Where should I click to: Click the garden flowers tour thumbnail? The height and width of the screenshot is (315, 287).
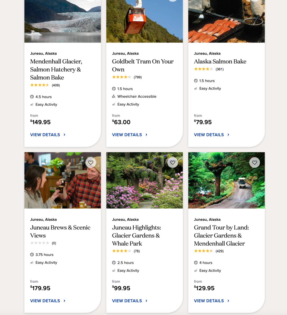pyautogui.click(x=144, y=180)
